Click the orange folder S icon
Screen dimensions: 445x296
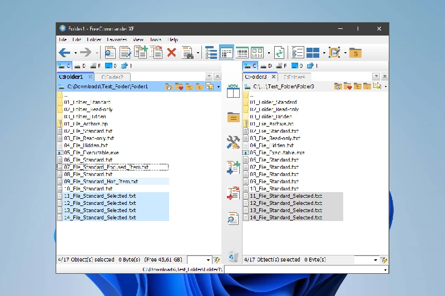click(x=355, y=53)
